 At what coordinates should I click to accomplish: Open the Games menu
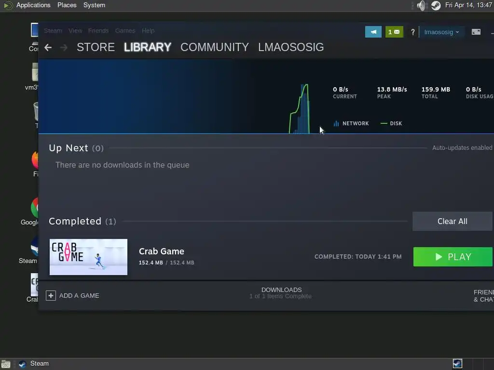(125, 30)
